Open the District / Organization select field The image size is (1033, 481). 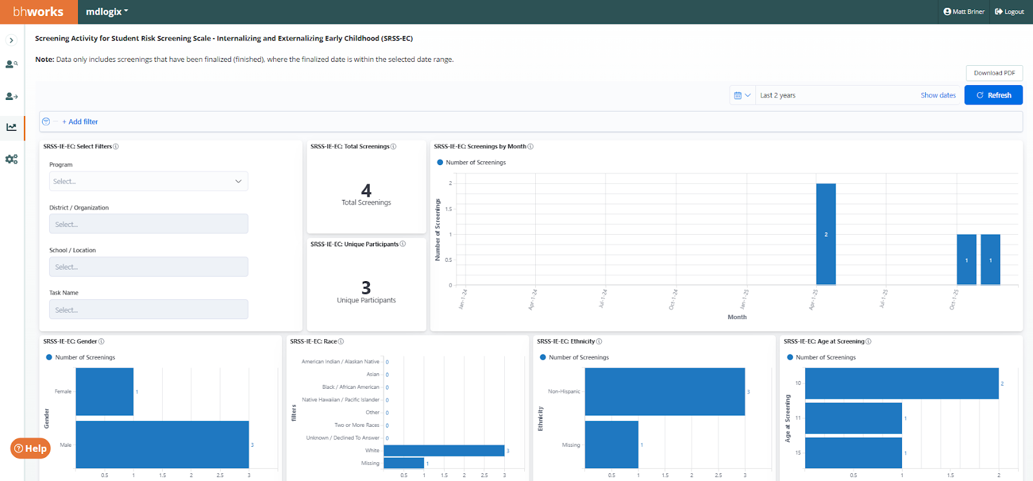148,224
